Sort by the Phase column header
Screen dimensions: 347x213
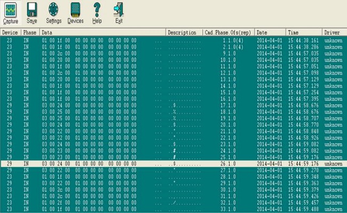pos(30,32)
